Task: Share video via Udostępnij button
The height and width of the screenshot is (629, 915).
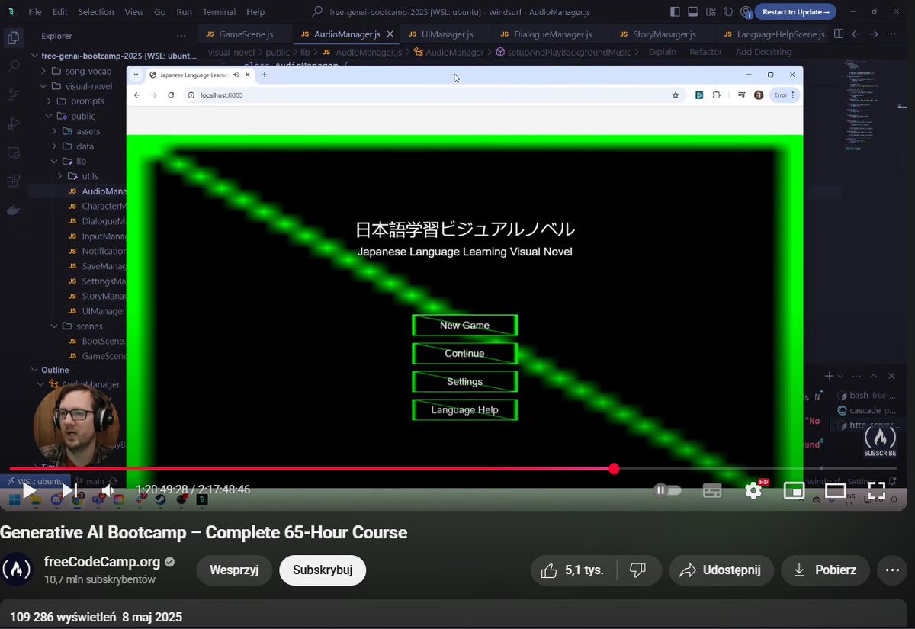Action: click(721, 570)
